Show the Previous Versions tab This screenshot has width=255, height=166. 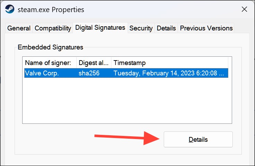pos(206,28)
